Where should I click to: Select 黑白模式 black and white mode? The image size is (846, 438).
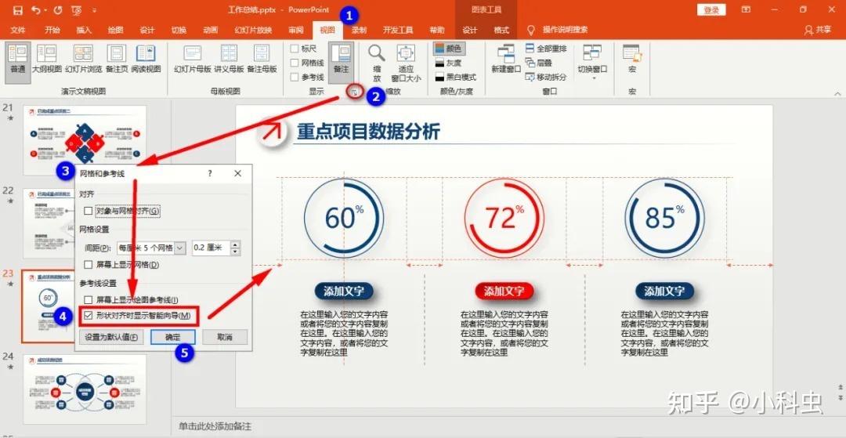click(455, 77)
